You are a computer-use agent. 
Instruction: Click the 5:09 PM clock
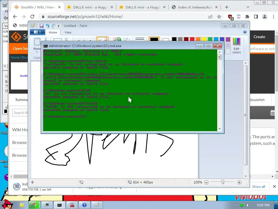pyautogui.click(x=263, y=205)
